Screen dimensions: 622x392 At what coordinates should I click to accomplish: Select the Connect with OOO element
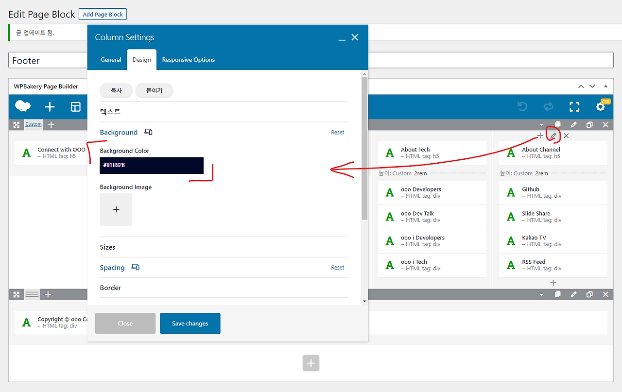(51, 153)
